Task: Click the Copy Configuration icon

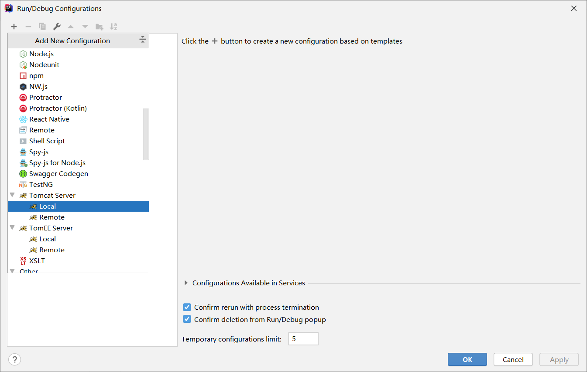Action: tap(42, 27)
